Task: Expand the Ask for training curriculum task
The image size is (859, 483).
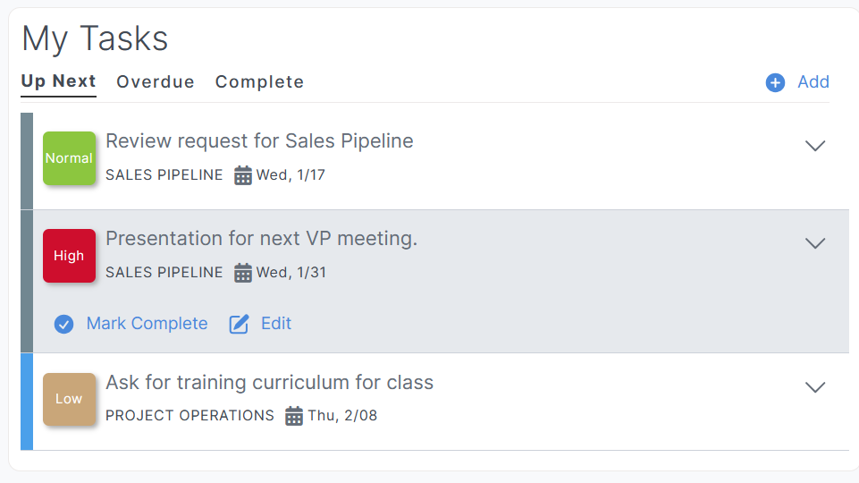Action: 814,387
